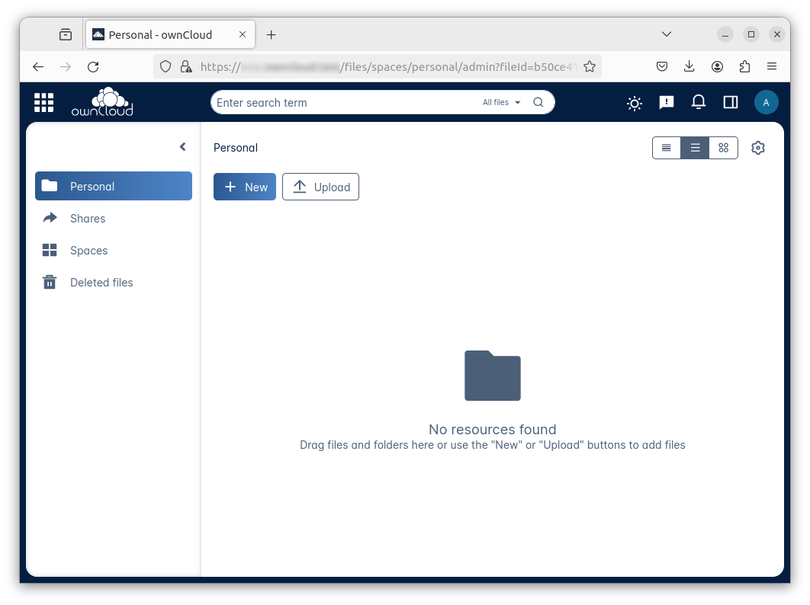Open Spaces in the sidebar

click(x=88, y=251)
